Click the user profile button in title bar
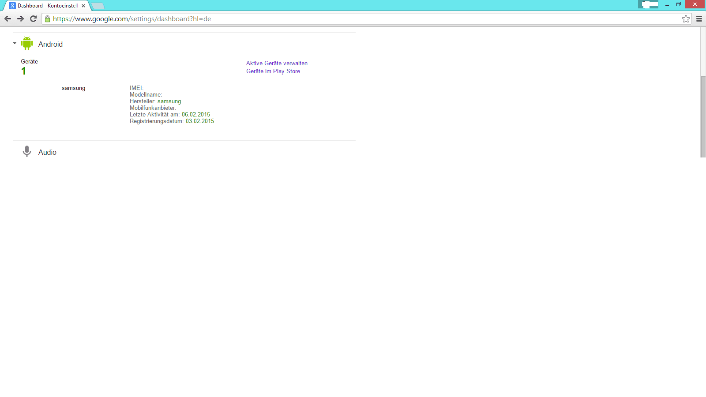Image resolution: width=706 pixels, height=397 pixels. (648, 4)
